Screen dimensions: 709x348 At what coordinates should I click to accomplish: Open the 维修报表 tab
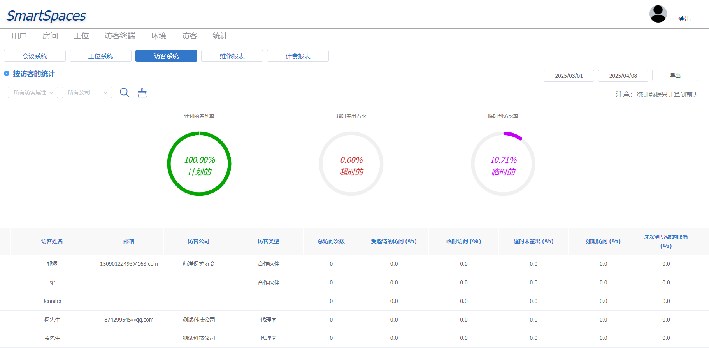point(232,56)
